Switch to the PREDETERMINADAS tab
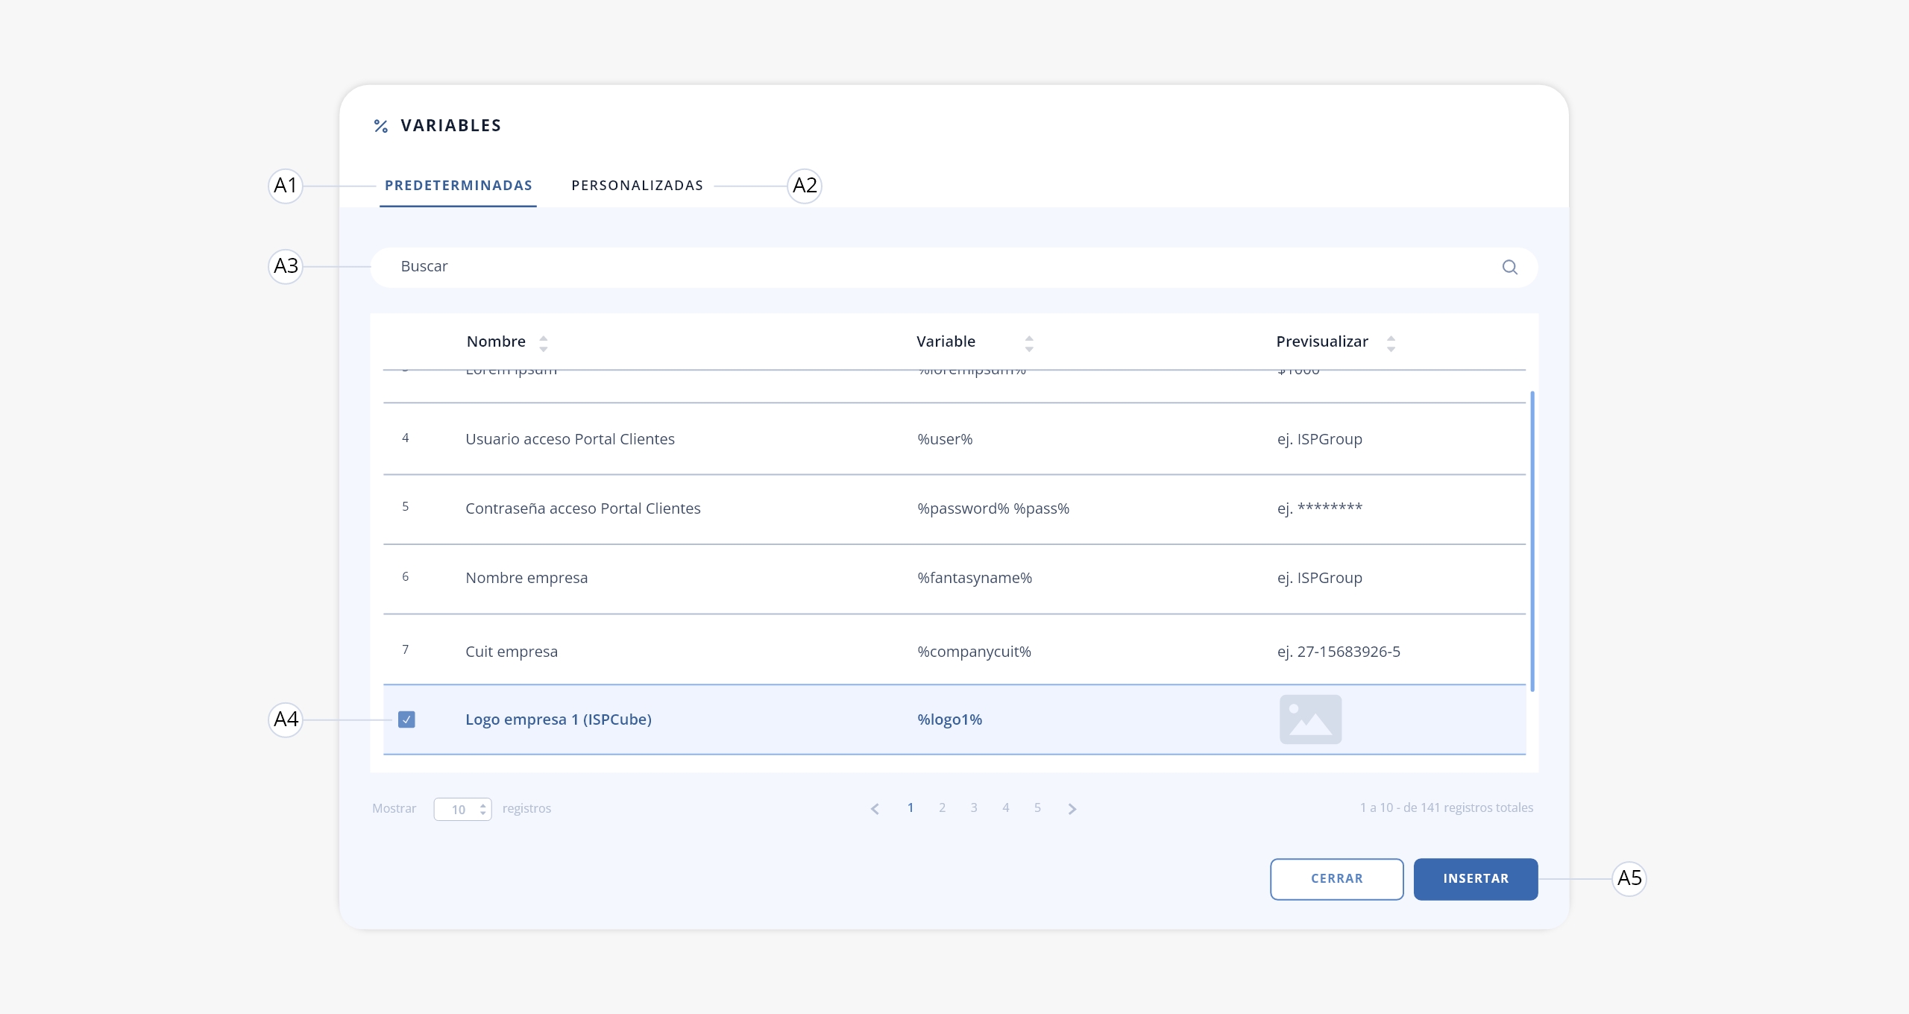The height and width of the screenshot is (1014, 1909). 458,186
